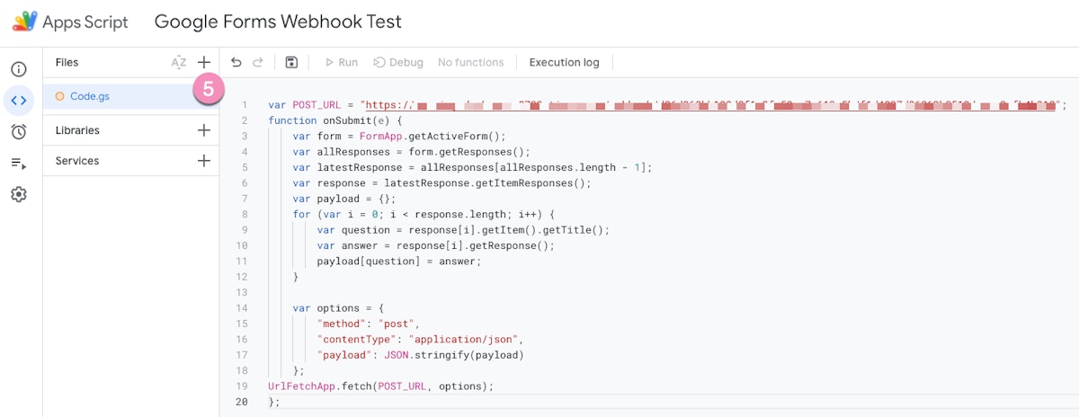
Task: Switch to the Editor code view
Action: (19, 100)
